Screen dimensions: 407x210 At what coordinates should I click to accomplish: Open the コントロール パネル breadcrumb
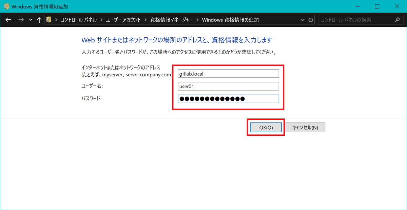pos(79,20)
